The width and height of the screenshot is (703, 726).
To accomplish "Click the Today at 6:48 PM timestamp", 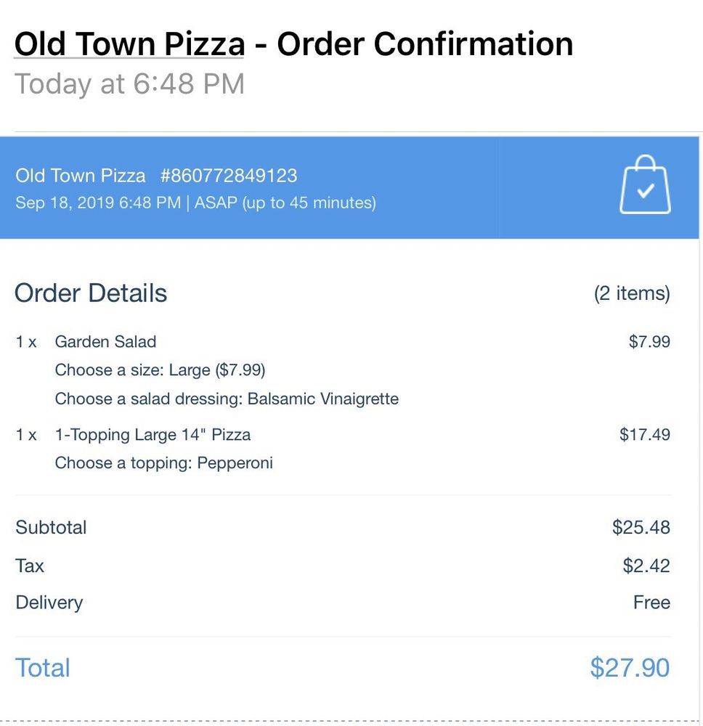I will [129, 84].
